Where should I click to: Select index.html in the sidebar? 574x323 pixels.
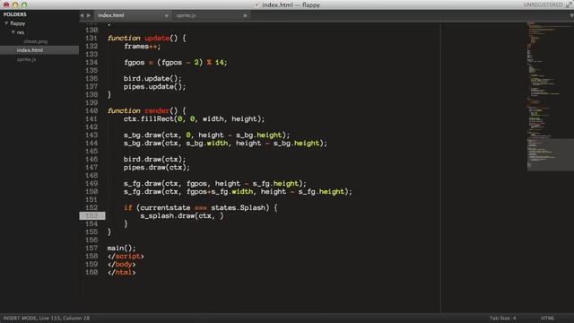[x=30, y=50]
